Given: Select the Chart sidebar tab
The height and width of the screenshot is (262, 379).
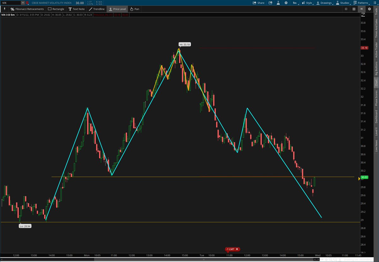Looking at the screenshot, I should tap(376, 83).
